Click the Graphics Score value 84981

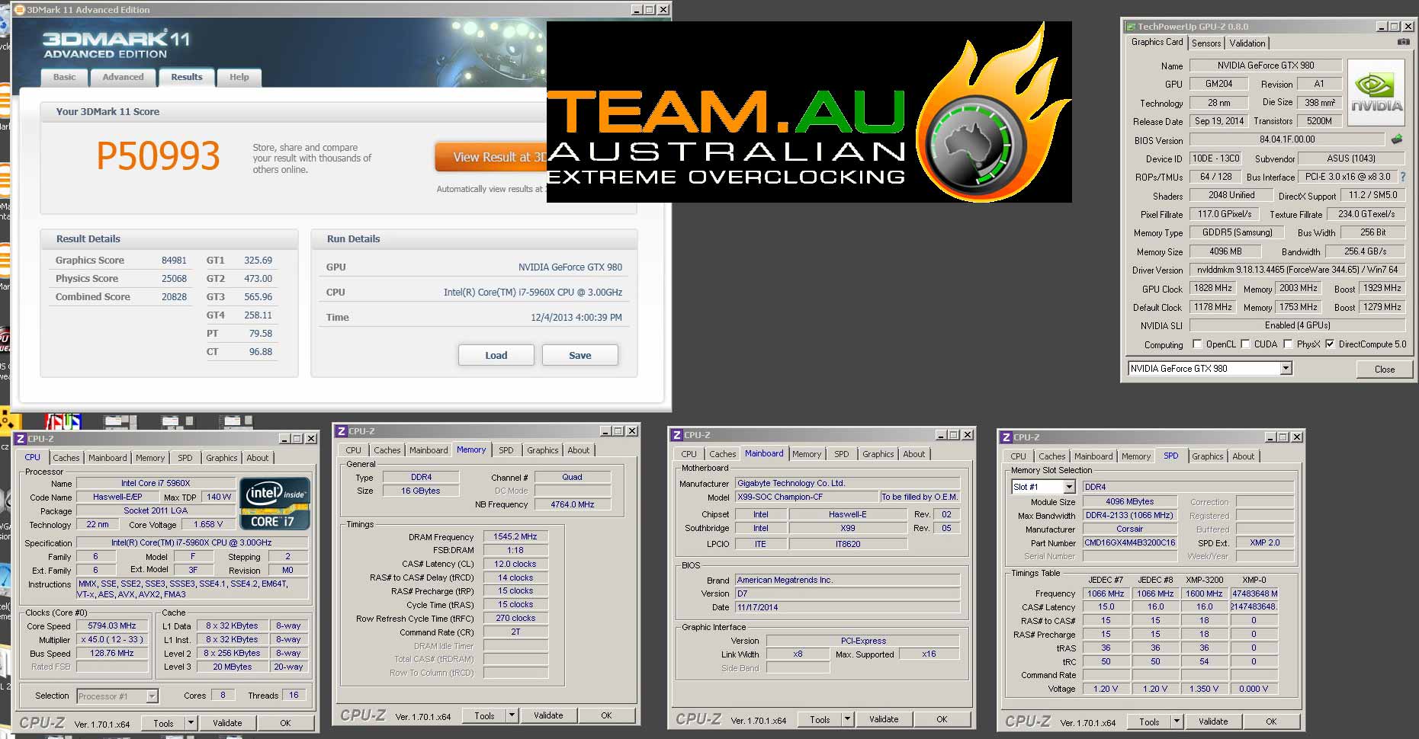(x=174, y=260)
